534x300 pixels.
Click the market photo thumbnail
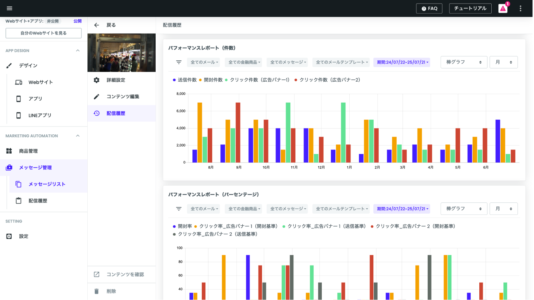point(121,53)
